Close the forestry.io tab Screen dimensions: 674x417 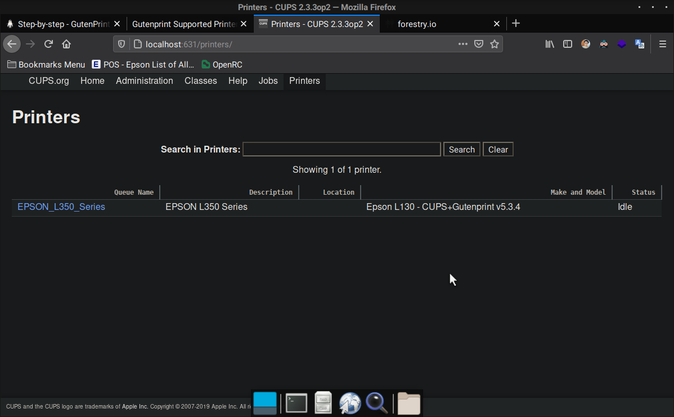[496, 24]
